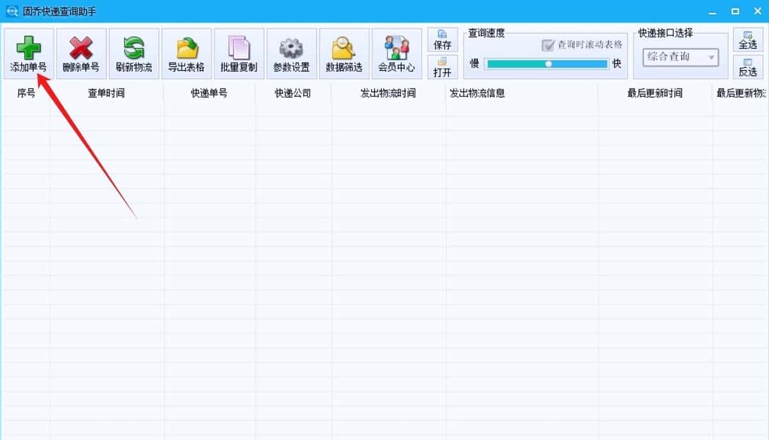Click the 添加单号 add tracking number icon
The width and height of the screenshot is (769, 440).
tap(29, 53)
